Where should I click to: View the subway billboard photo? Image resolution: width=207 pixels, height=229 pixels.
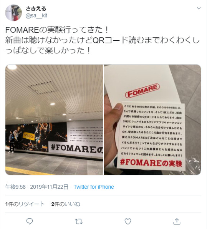tap(54, 119)
